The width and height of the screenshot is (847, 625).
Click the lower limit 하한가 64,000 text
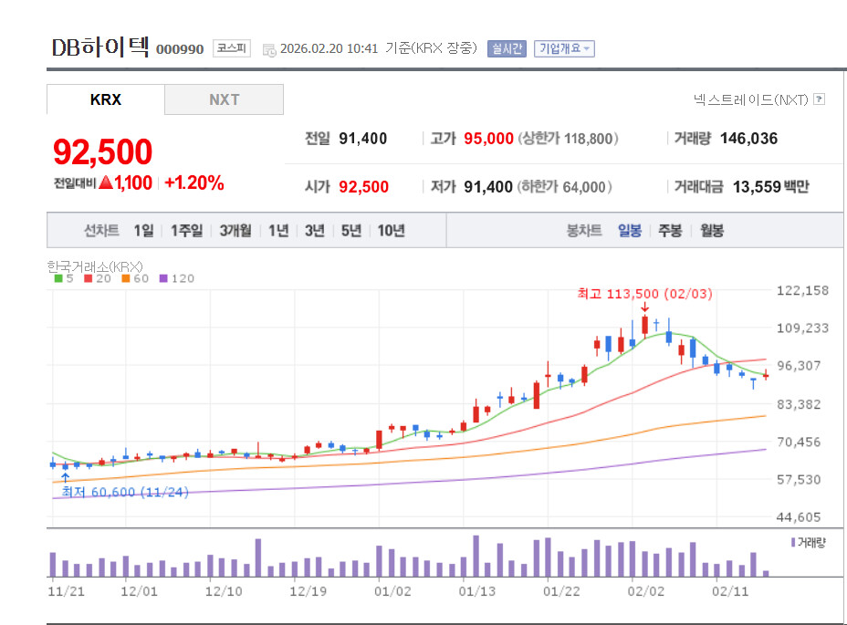coord(564,187)
